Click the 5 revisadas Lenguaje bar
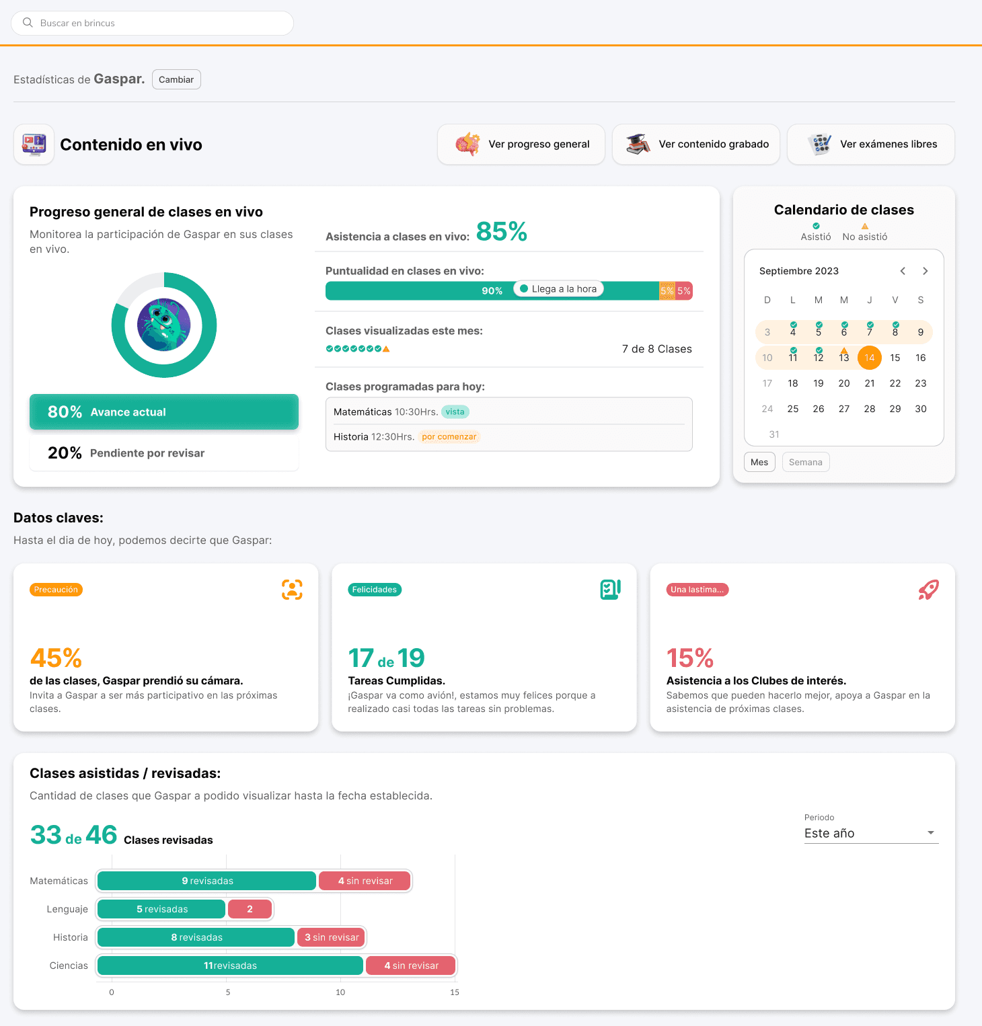 161,909
